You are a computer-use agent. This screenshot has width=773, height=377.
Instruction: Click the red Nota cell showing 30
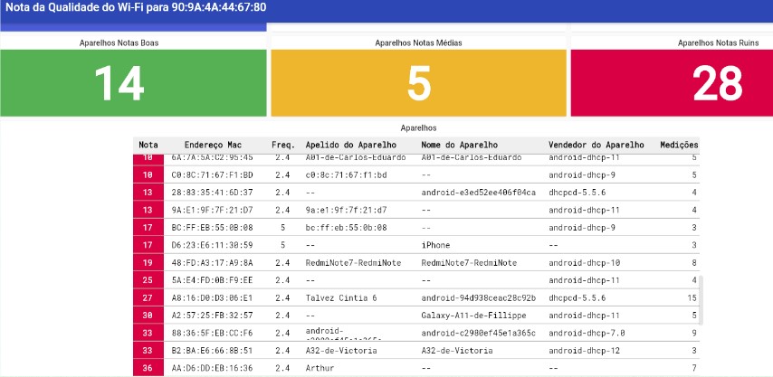click(x=148, y=316)
